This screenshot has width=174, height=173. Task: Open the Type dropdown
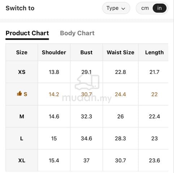click(116, 8)
